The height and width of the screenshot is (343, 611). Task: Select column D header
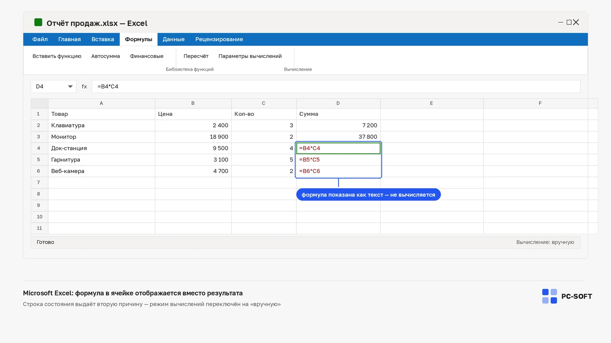tap(338, 103)
